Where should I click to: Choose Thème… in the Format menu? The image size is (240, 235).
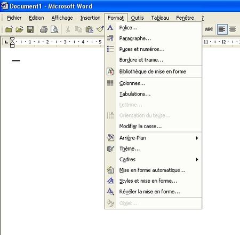(154, 148)
